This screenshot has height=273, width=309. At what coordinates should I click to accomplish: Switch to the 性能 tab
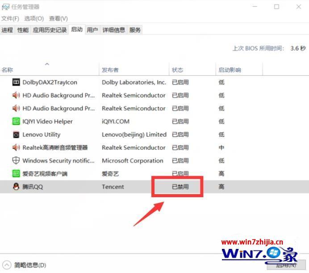[23, 30]
